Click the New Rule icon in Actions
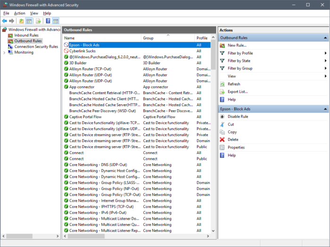The width and height of the screenshot is (330, 247). [223, 45]
